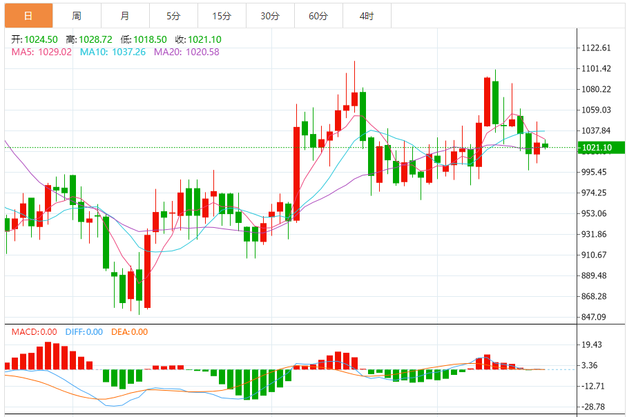Click the 847.09 price axis label
Viewport: 627px width, 417px height.
(x=594, y=317)
